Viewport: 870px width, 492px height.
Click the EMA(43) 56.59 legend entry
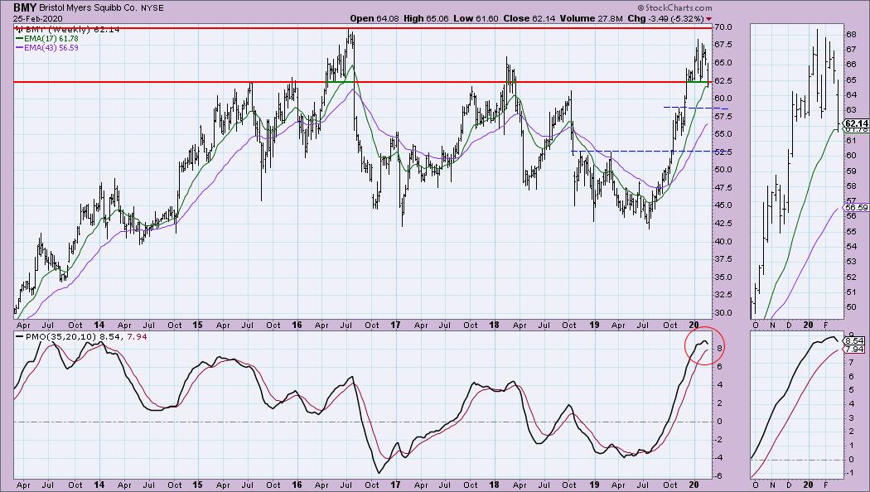(x=47, y=48)
